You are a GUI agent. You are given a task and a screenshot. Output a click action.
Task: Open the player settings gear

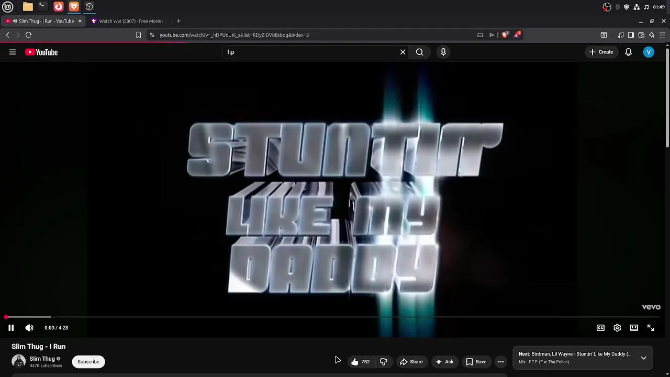pos(617,328)
